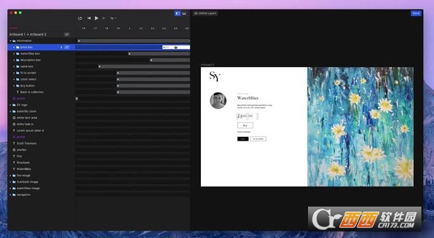Select the overlay shape layer
434x238 pixels.
[x=21, y=149]
